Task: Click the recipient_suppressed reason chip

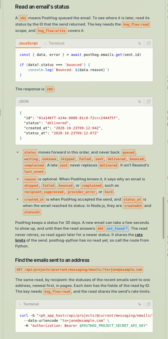Action: (44, 192)
